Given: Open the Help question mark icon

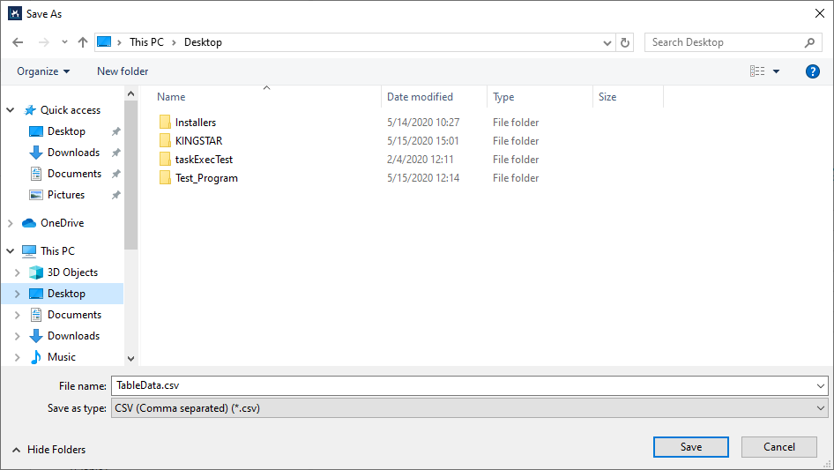Looking at the screenshot, I should [x=813, y=71].
